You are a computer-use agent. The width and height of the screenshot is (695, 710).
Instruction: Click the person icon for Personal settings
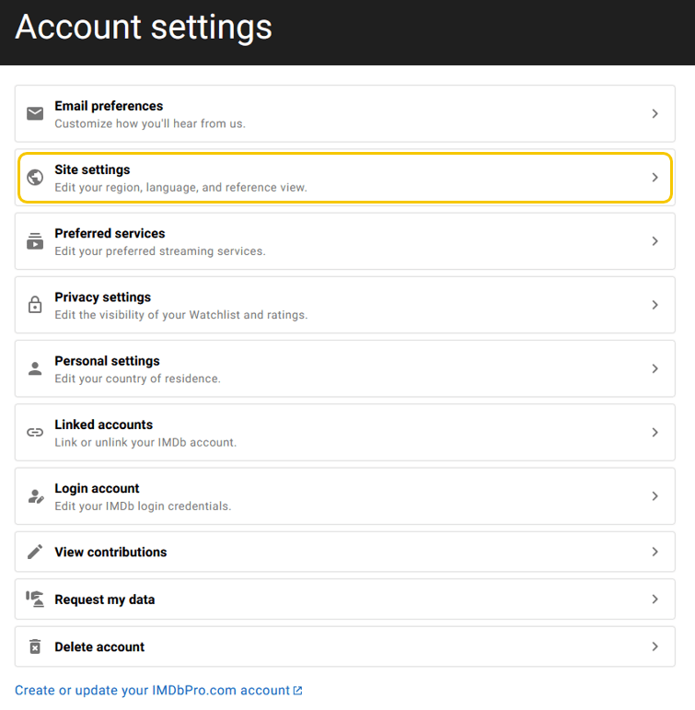coord(35,368)
